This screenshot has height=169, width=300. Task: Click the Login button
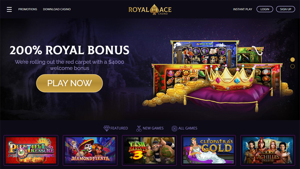click(x=265, y=9)
